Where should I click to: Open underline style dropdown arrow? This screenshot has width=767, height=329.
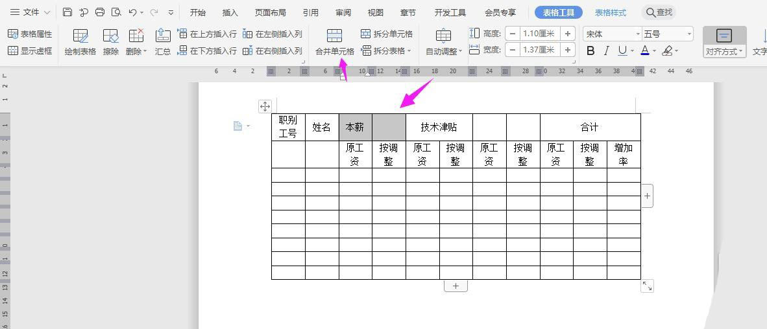632,51
